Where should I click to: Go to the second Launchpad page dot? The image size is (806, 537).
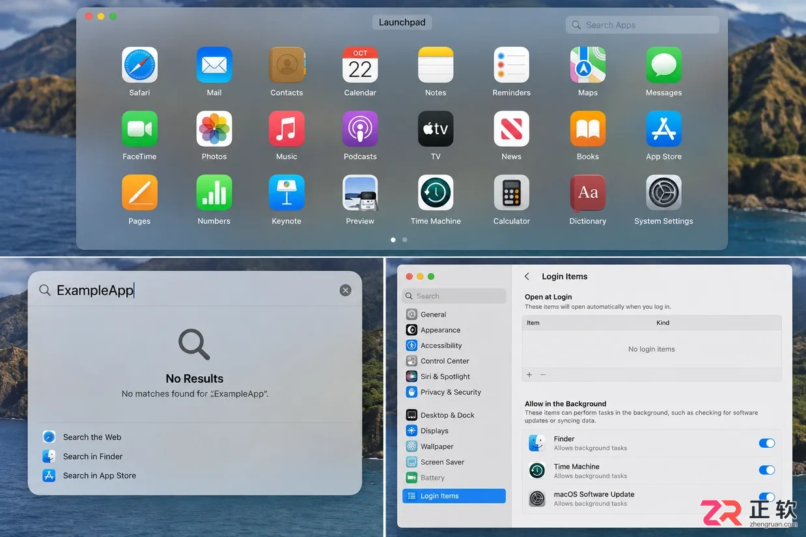click(404, 240)
